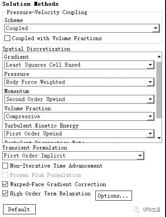Image resolution: width=166 pixels, height=217 pixels.
Task: Open the Scheme dropdown set to Coupled
Action: (x=82, y=28)
